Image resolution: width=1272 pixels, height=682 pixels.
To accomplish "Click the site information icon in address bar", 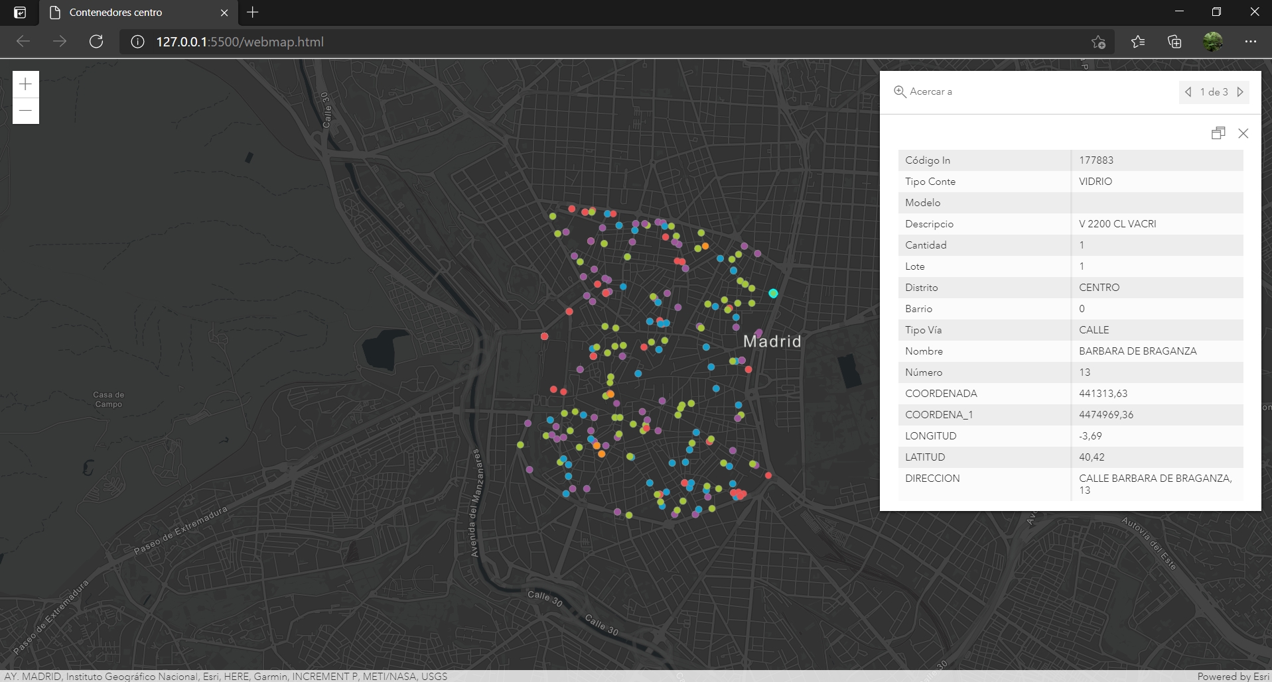I will click(137, 42).
